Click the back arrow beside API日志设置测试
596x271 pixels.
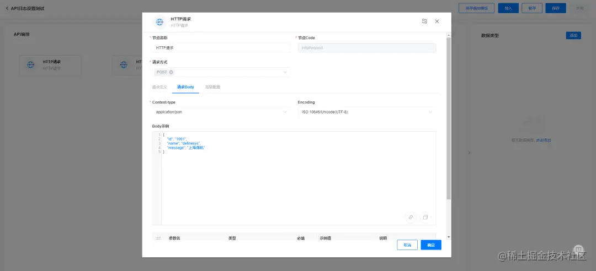[7, 8]
